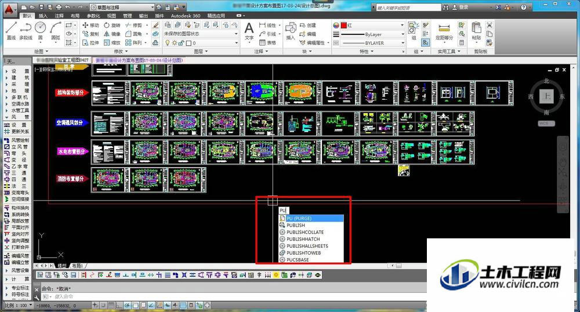Select the Arc (圆弧) tool
The height and width of the screenshot is (312, 580).
[x=56, y=30]
